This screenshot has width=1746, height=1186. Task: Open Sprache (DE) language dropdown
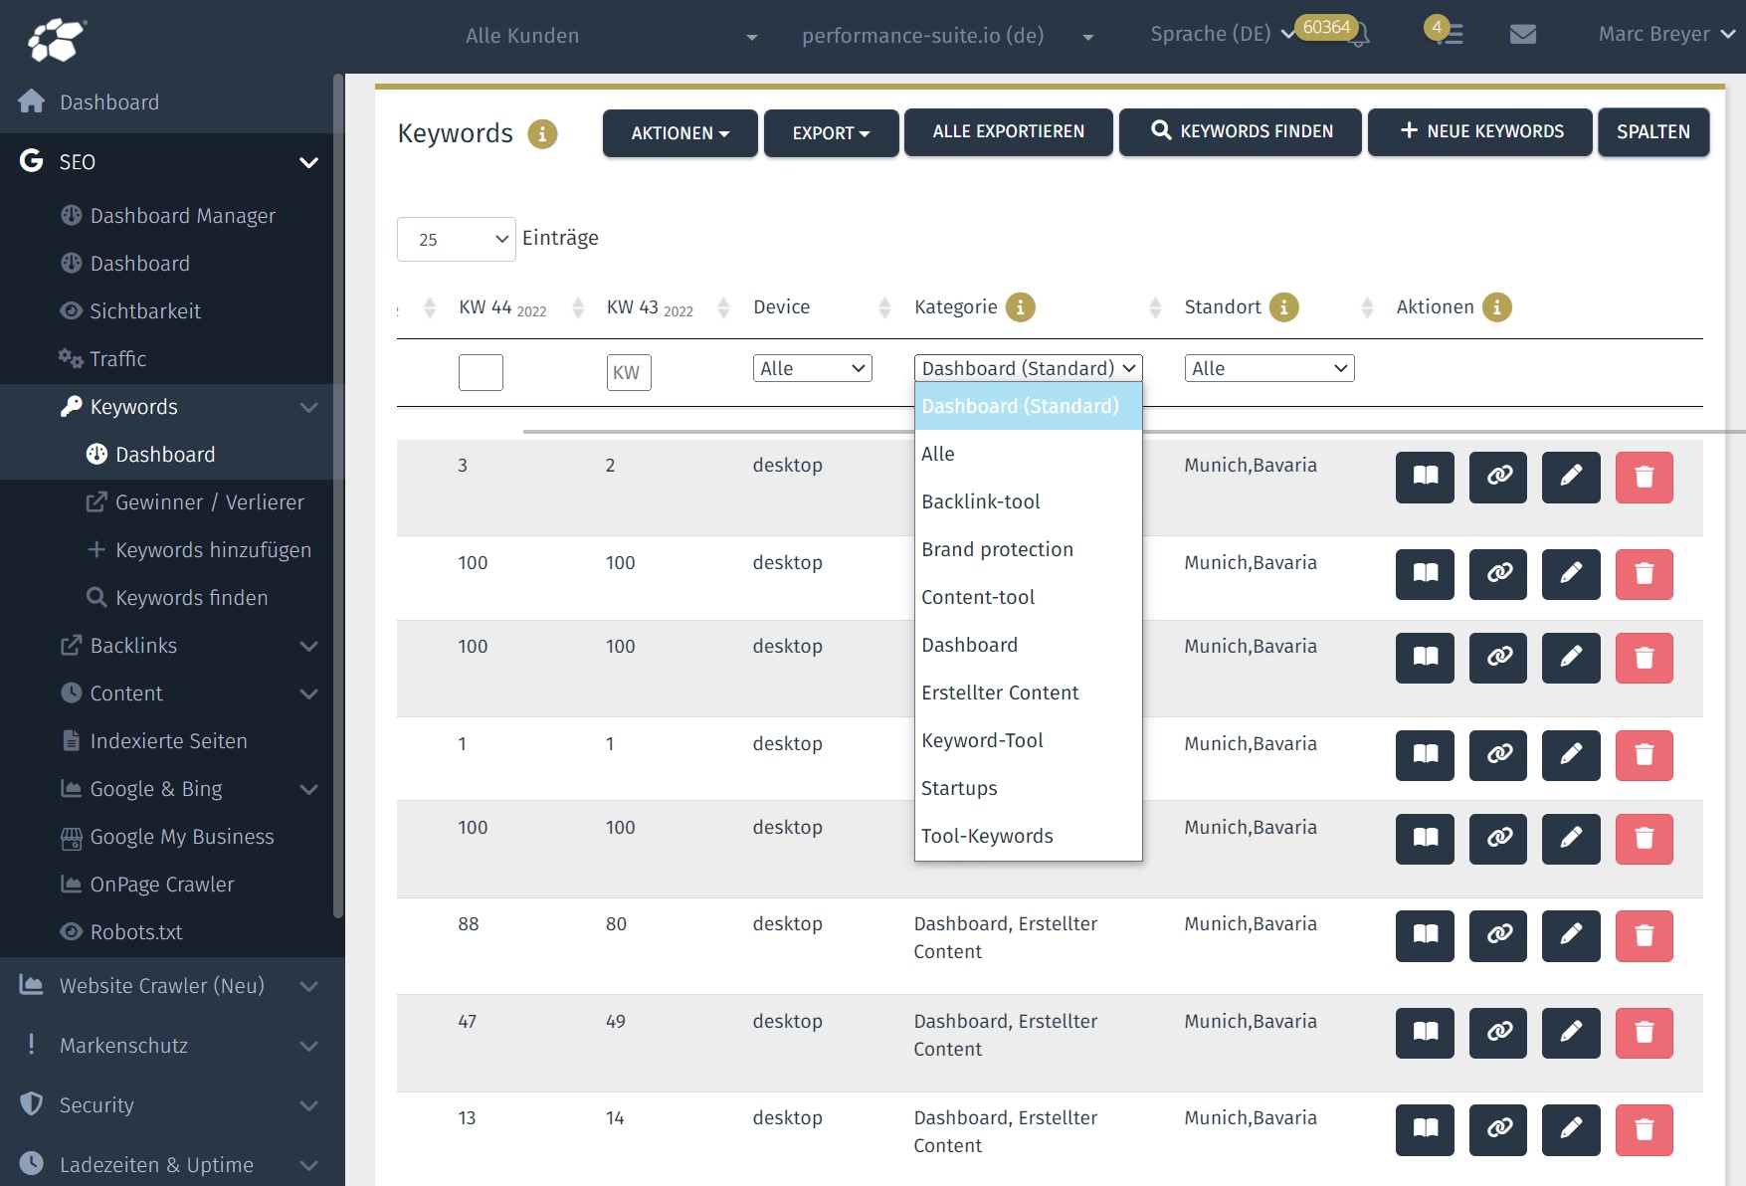click(1222, 34)
